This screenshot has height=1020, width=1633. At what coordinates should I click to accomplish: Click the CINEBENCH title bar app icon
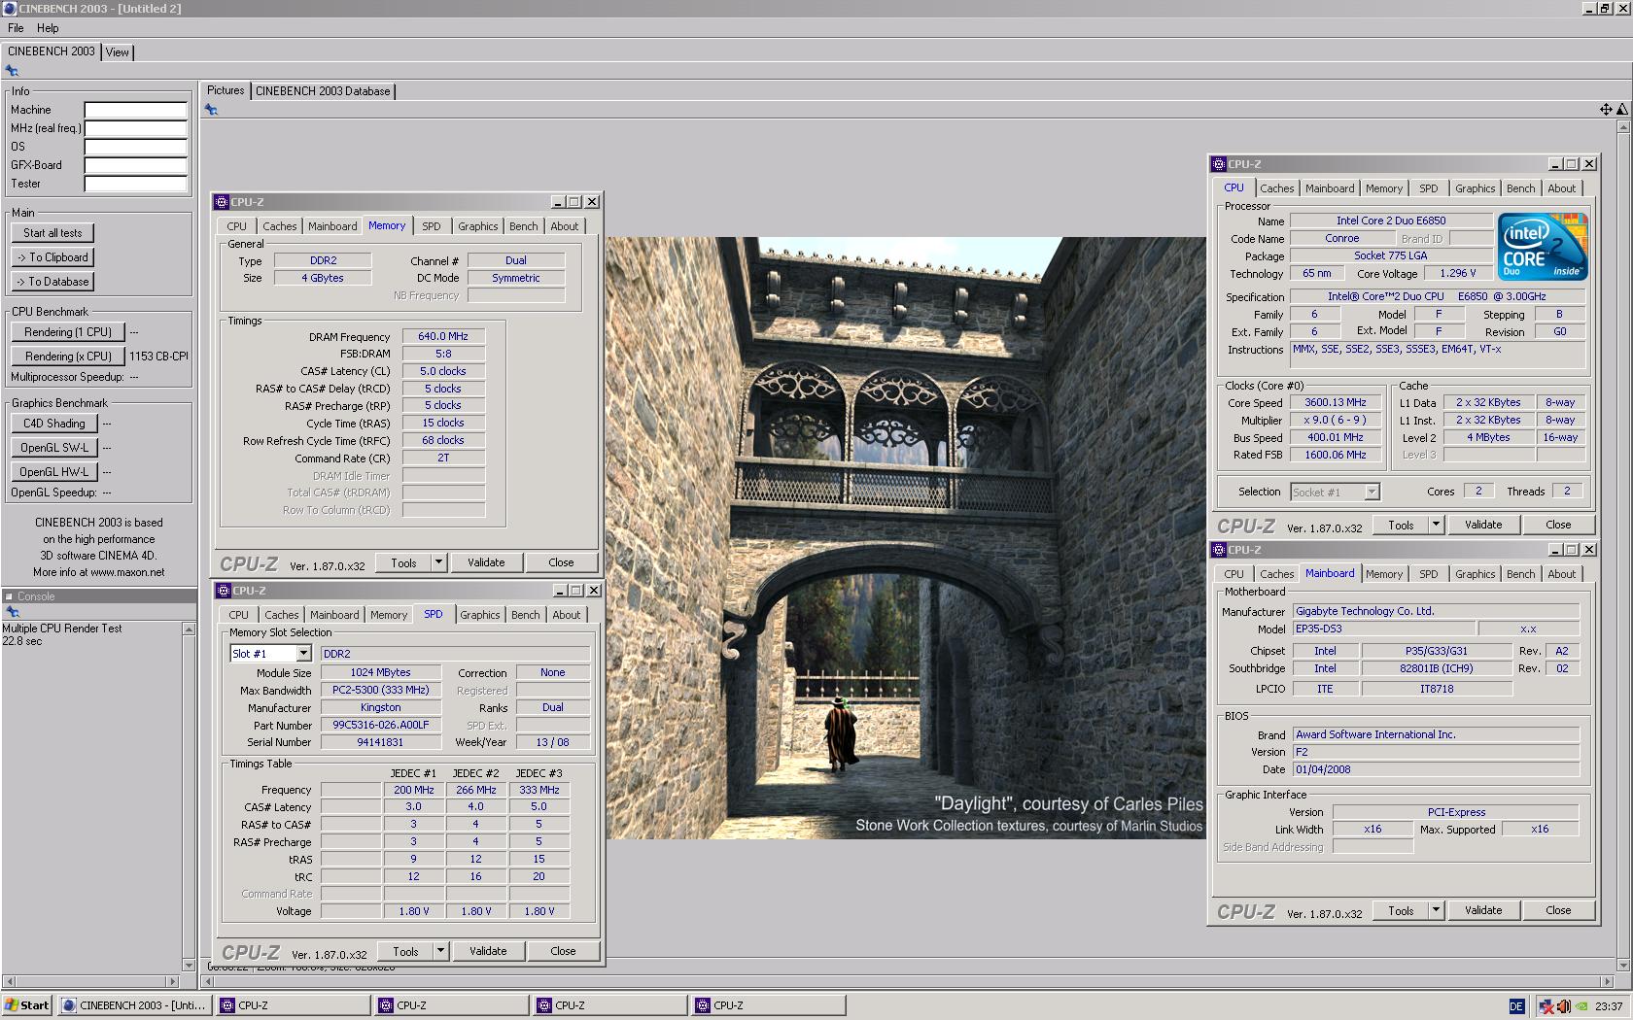(x=9, y=8)
